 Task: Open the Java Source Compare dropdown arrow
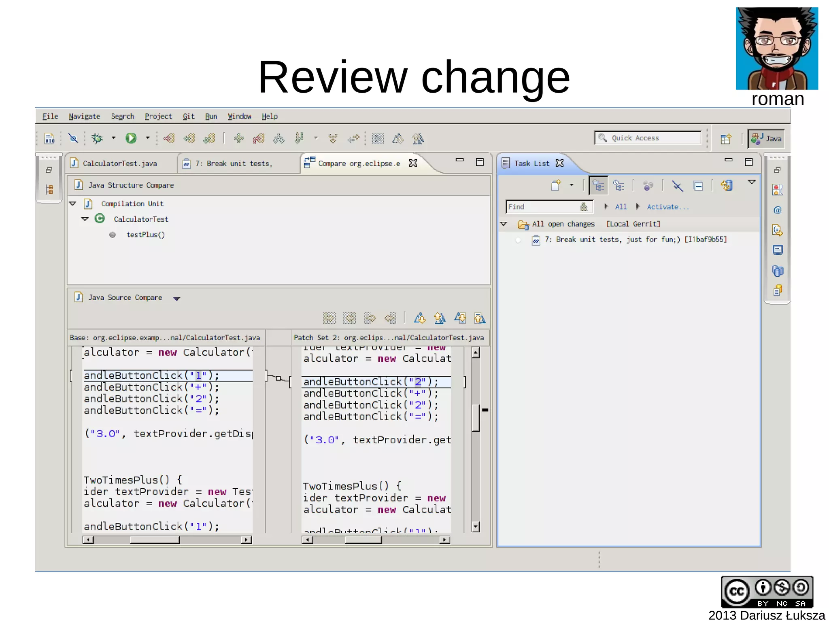point(176,299)
